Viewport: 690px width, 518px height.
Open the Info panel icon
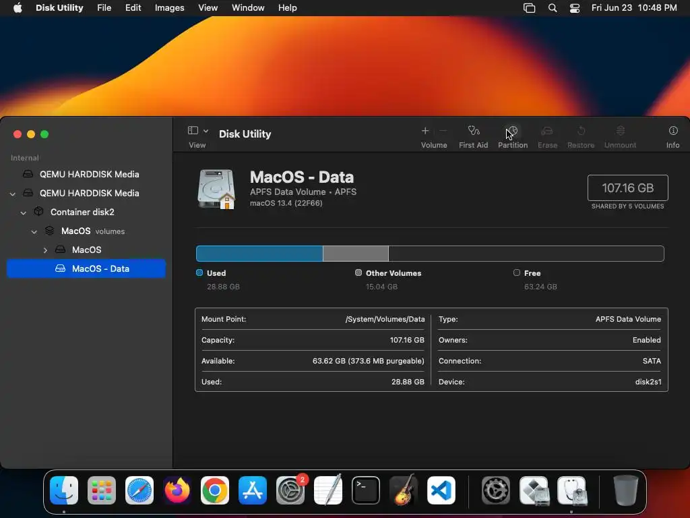pos(673,130)
